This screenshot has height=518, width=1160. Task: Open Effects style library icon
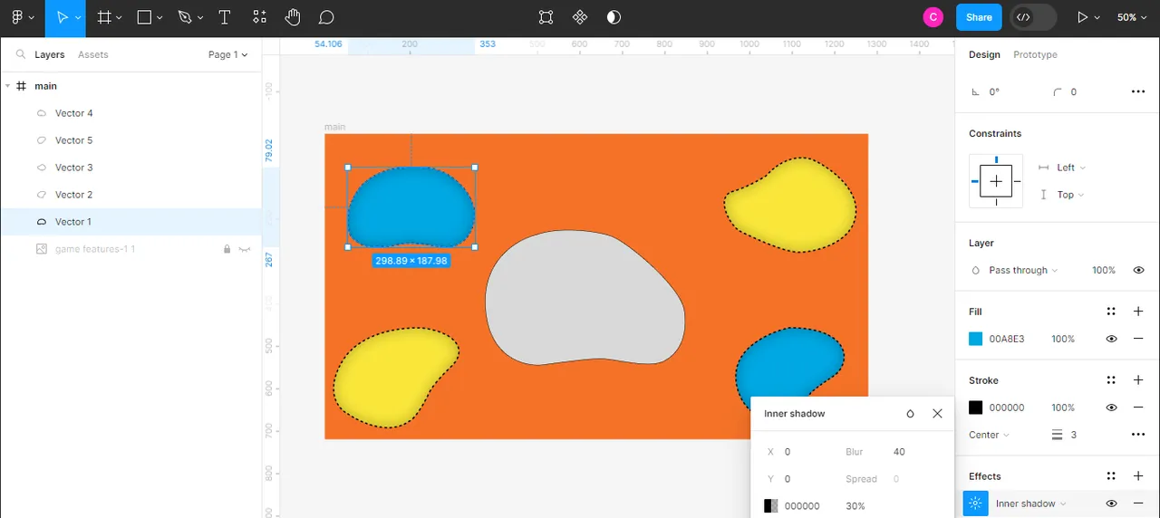[x=1111, y=476]
